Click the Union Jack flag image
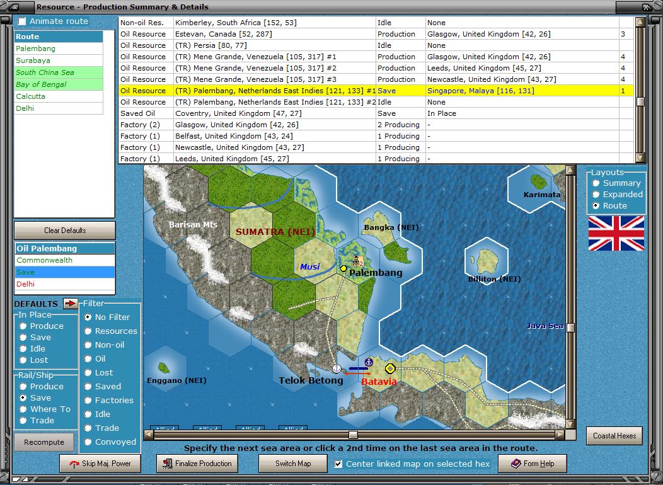Image resolution: width=663 pixels, height=485 pixels. [x=616, y=233]
